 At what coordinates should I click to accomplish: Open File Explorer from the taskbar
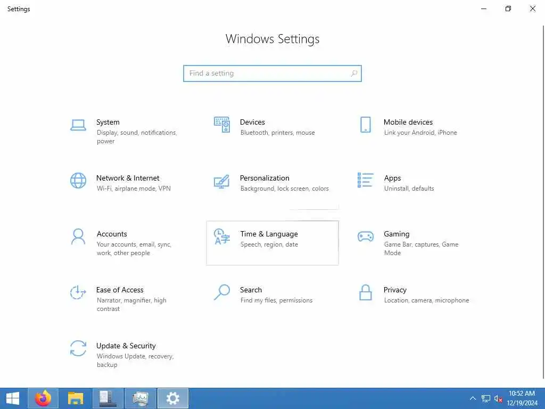click(x=76, y=398)
